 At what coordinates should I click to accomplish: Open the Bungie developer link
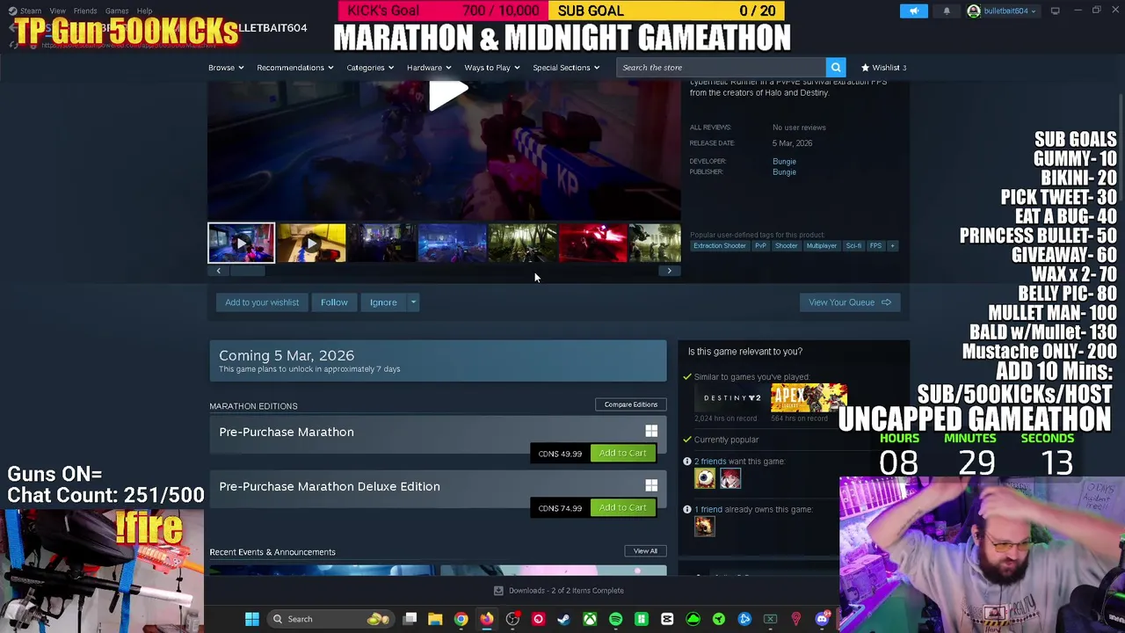pos(784,162)
